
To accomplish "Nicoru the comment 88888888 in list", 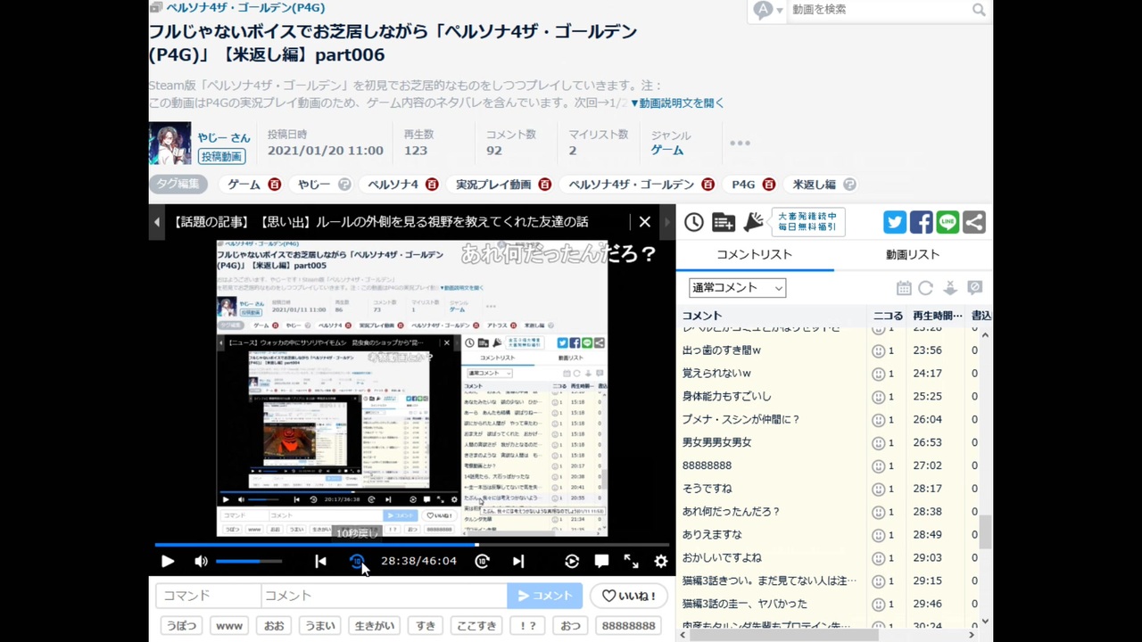I will tap(879, 465).
